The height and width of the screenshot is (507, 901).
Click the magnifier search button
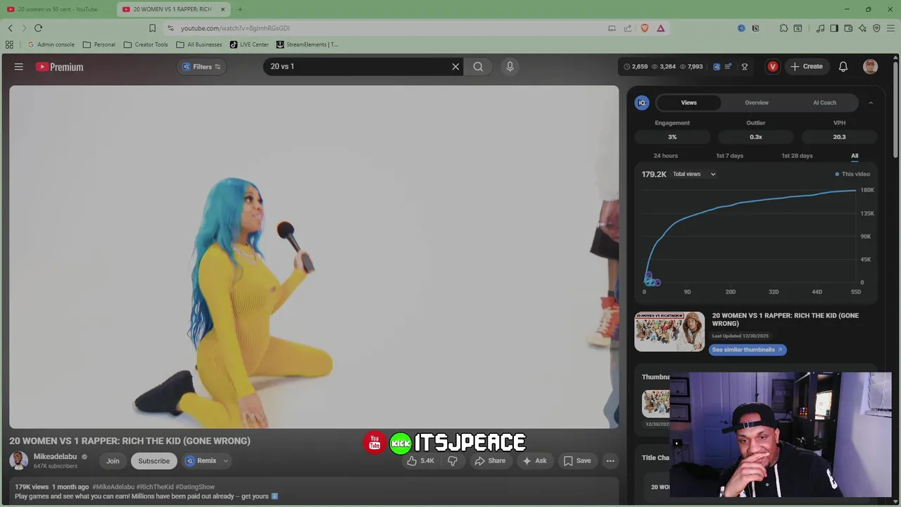[478, 67]
